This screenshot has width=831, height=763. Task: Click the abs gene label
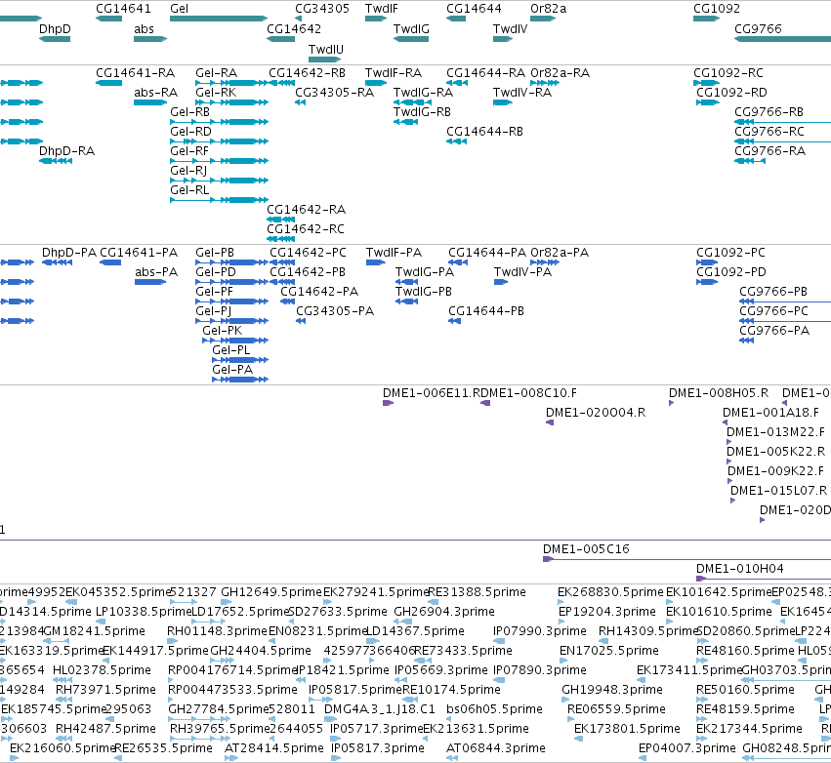point(144,28)
